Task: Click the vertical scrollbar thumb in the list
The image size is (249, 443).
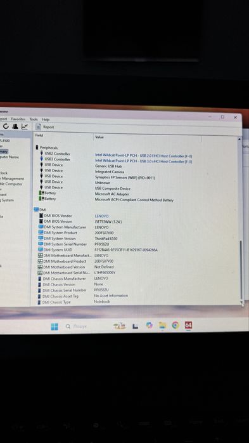Action: pyautogui.click(x=241, y=269)
